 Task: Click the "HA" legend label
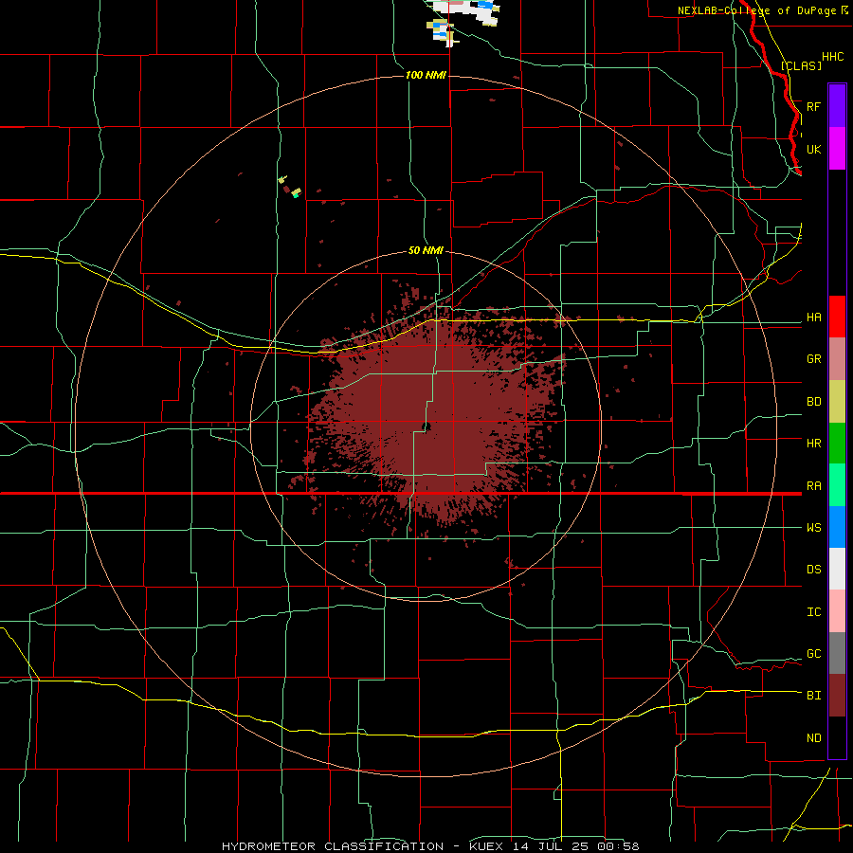click(x=813, y=318)
